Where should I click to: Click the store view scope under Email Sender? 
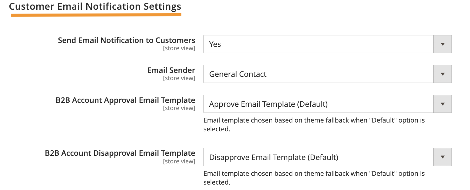click(x=179, y=78)
